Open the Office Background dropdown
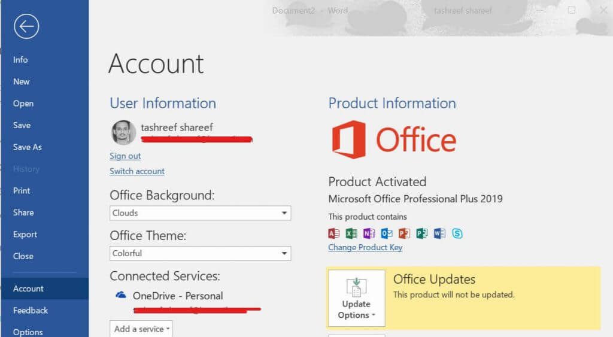 click(200, 213)
